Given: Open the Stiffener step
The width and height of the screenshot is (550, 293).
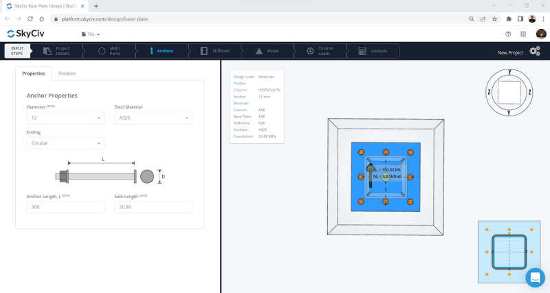Looking at the screenshot, I should coord(214,51).
